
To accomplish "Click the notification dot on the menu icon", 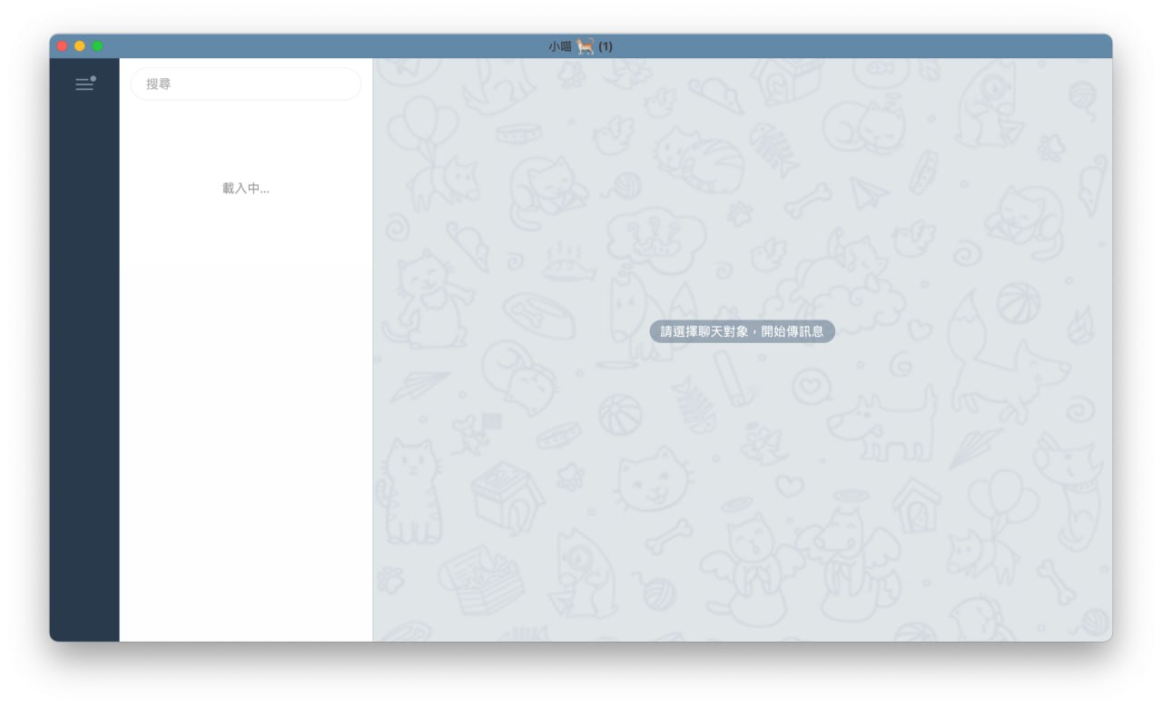I will (x=93, y=79).
